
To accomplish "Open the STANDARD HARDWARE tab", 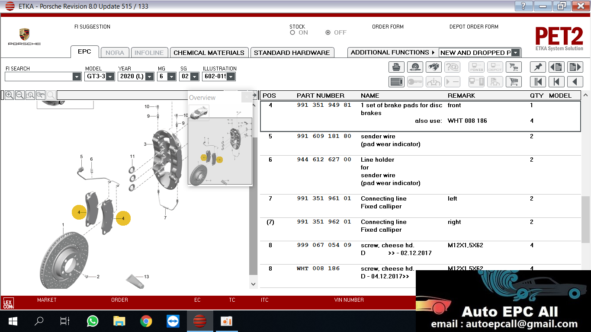I will (292, 53).
